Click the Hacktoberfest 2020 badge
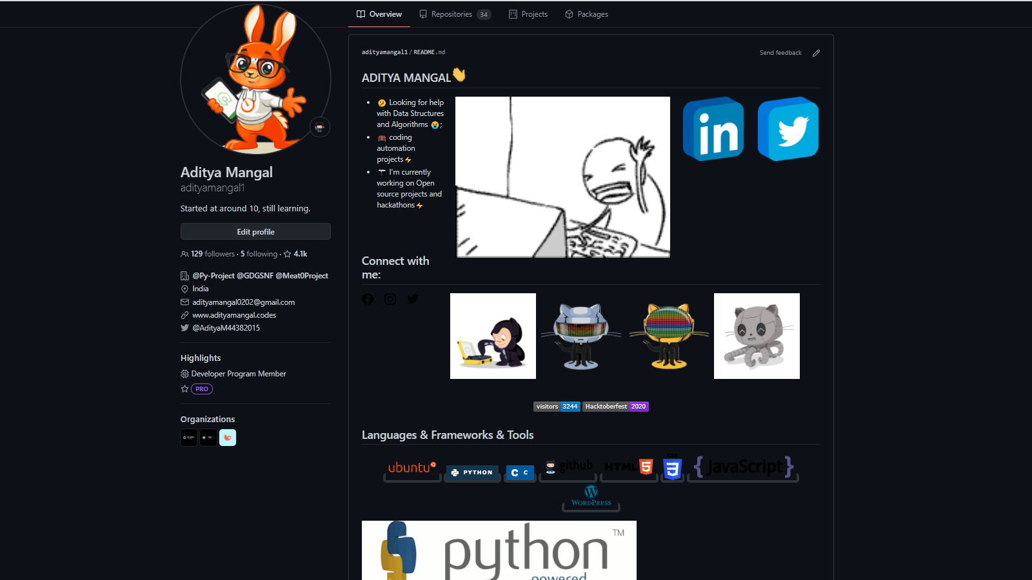1032x580 pixels. 615,407
